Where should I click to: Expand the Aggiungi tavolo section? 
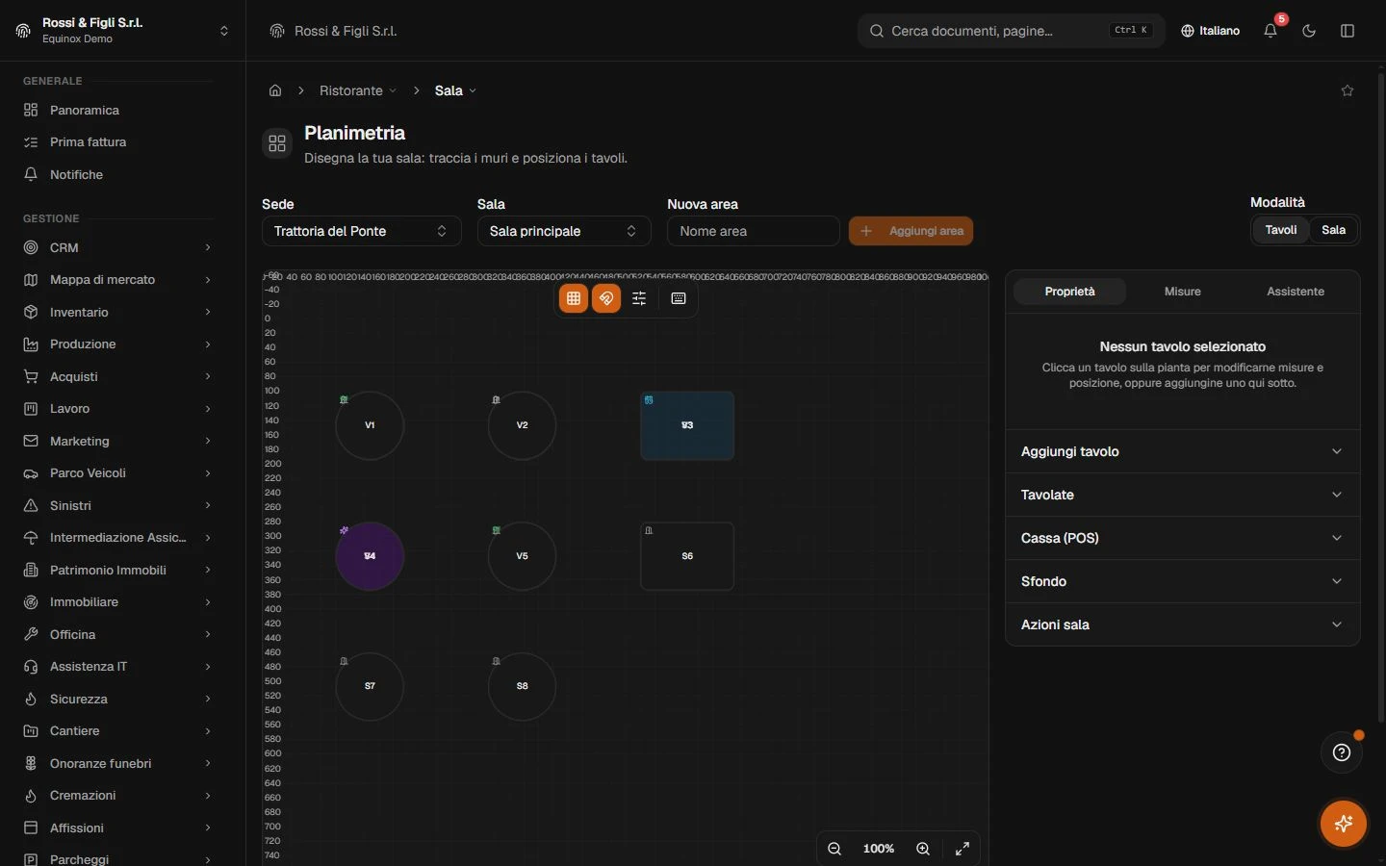[1182, 451]
